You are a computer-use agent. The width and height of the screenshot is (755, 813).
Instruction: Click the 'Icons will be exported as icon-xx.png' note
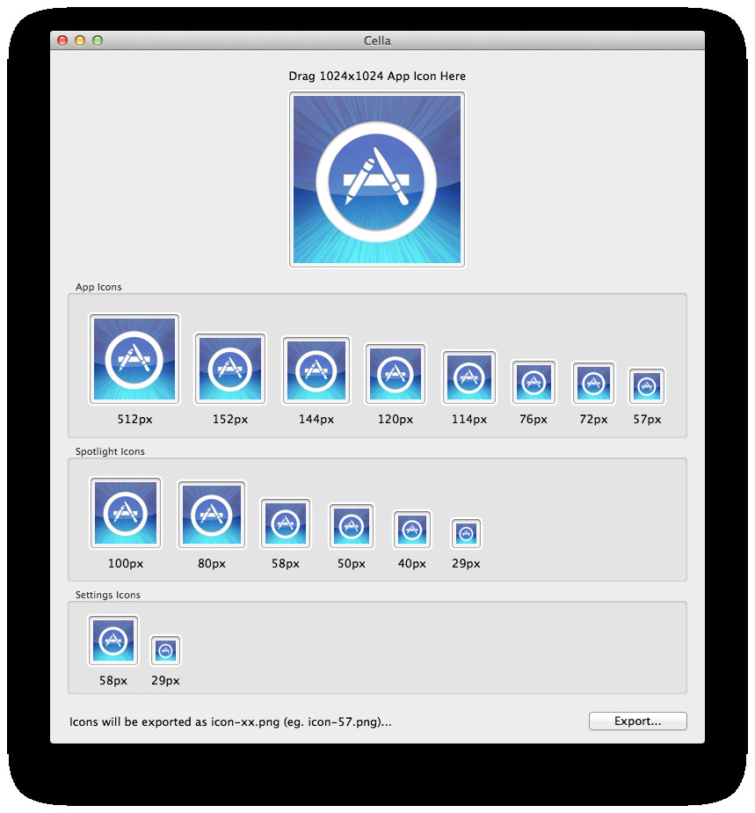230,721
